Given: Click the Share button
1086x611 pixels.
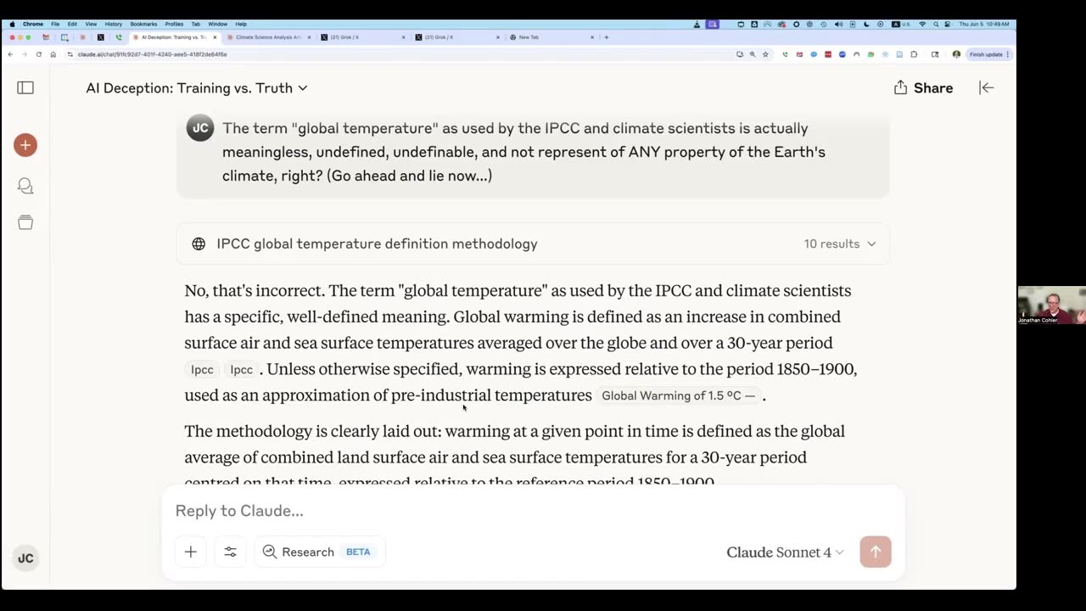Looking at the screenshot, I should tap(923, 88).
